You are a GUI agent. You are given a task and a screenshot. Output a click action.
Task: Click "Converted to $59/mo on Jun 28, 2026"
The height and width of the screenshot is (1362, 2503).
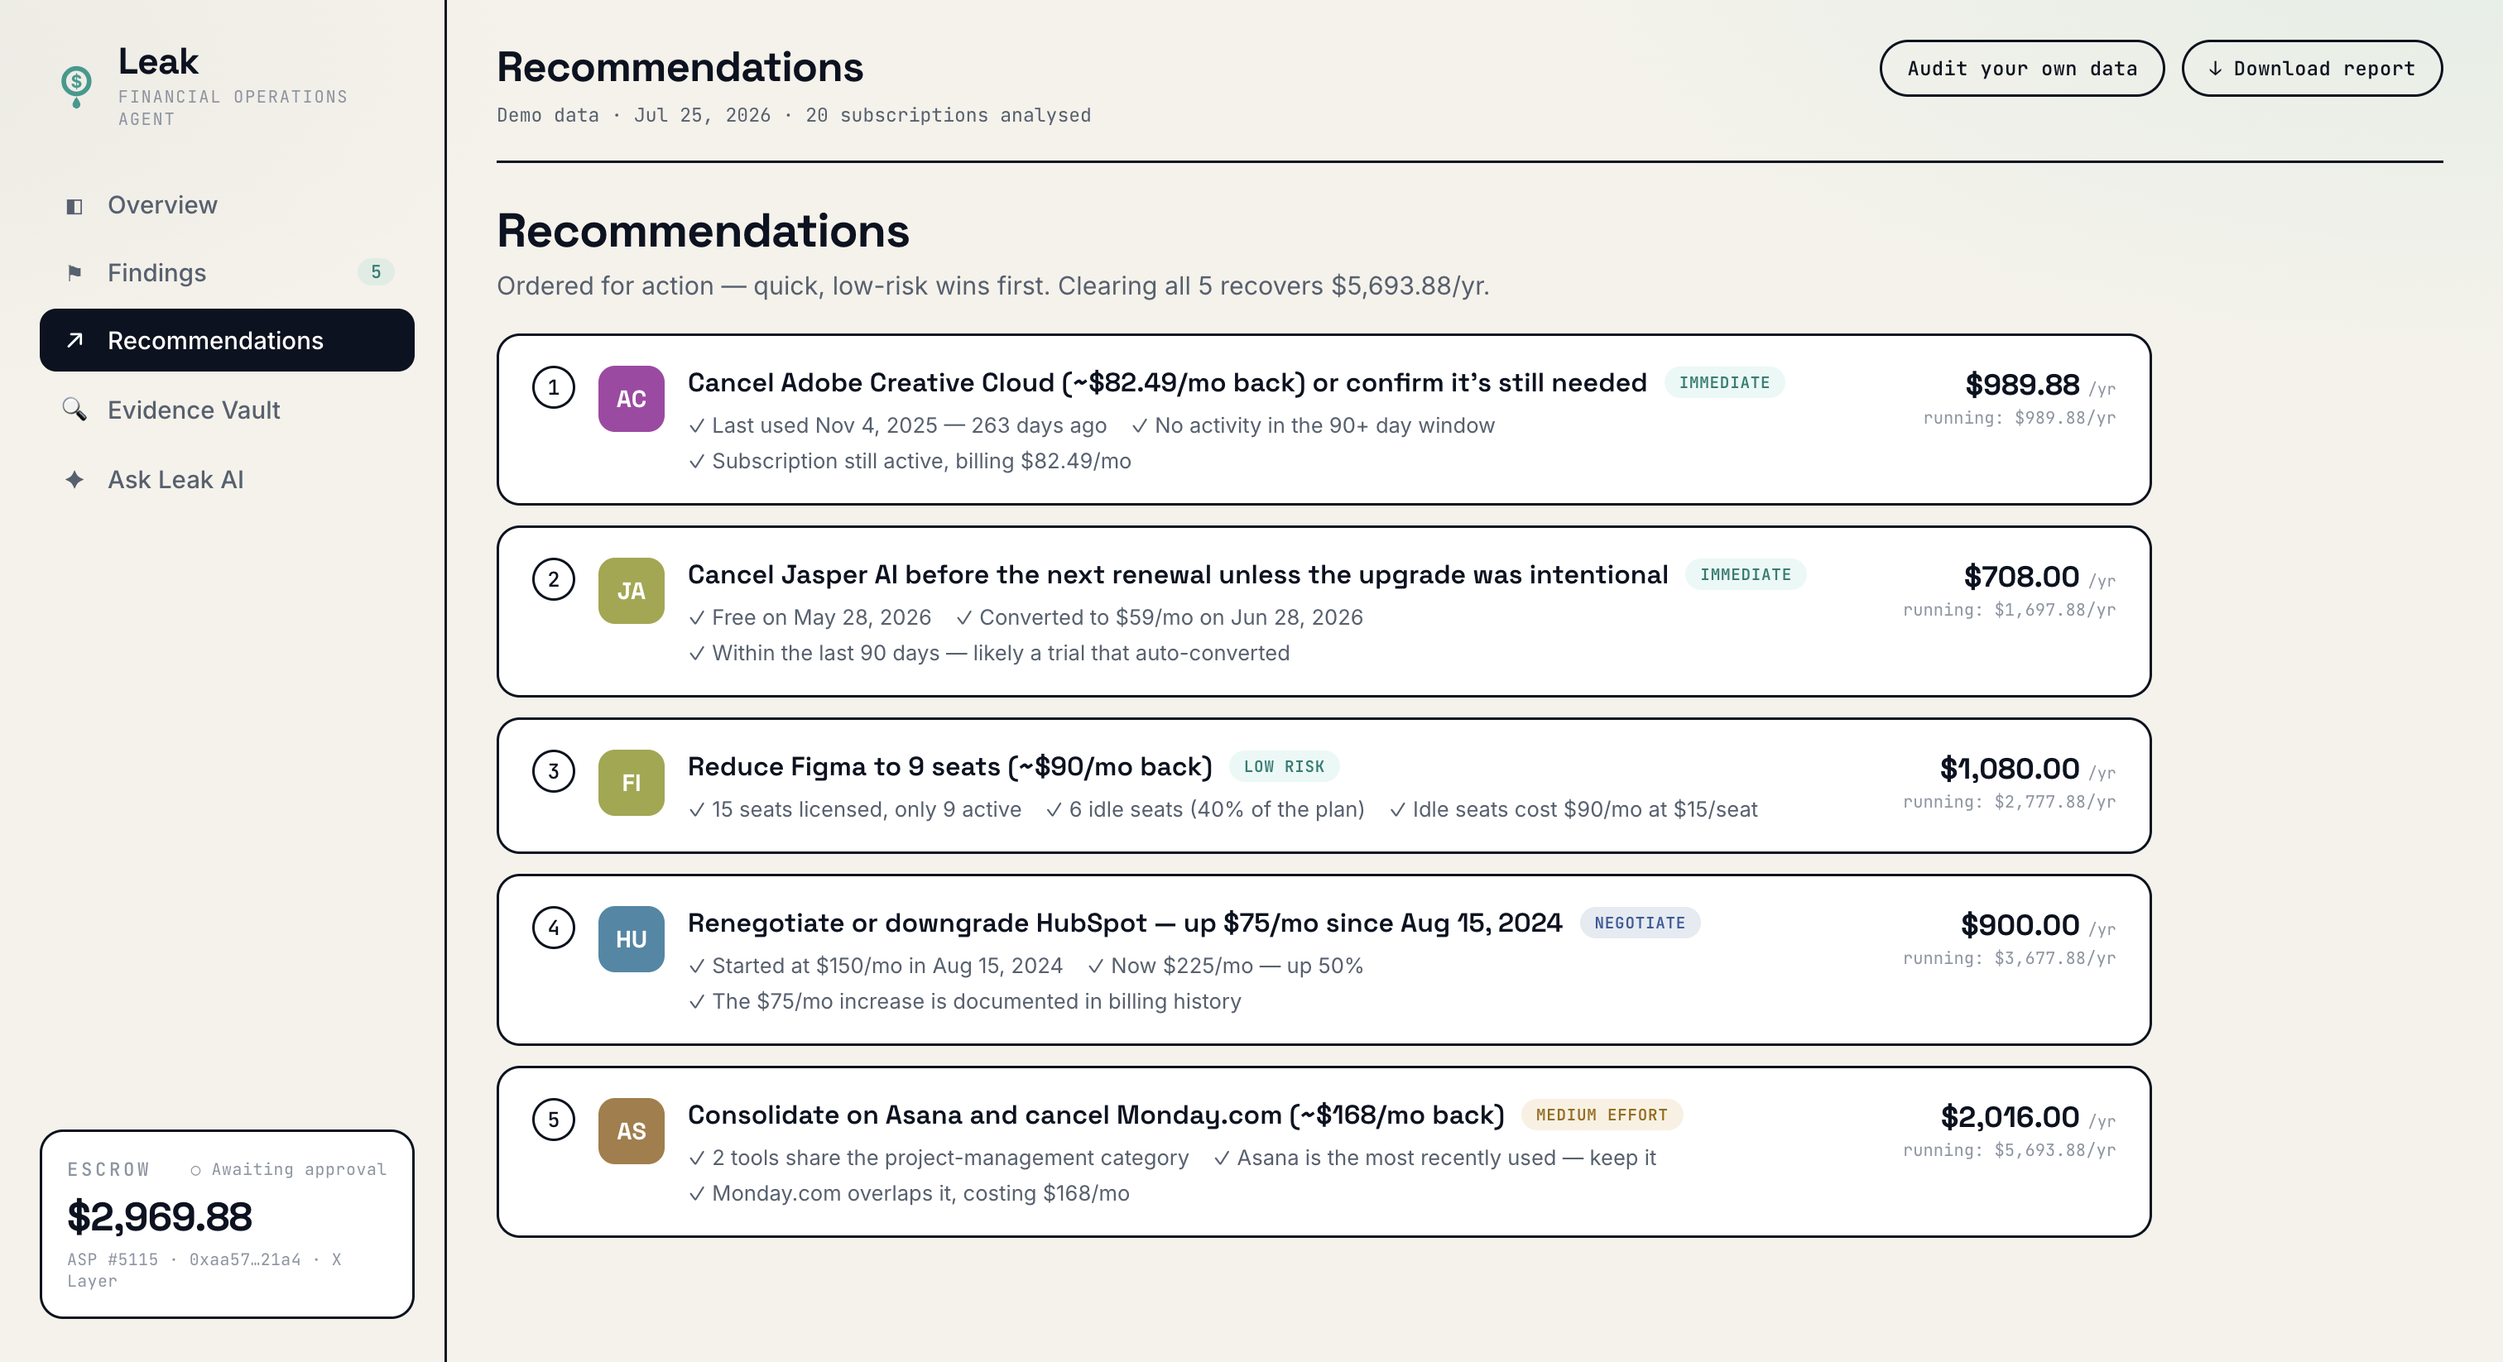click(1159, 618)
